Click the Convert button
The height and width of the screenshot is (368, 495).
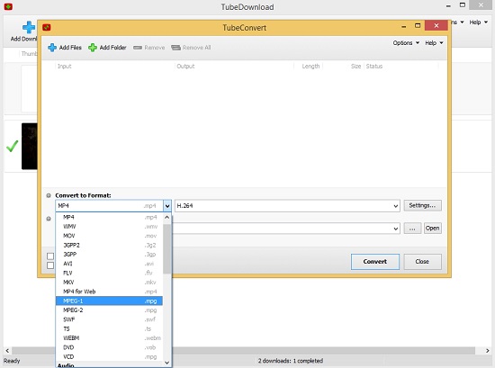[x=375, y=262]
